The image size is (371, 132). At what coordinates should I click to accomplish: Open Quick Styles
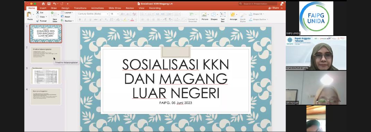coord(243,17)
